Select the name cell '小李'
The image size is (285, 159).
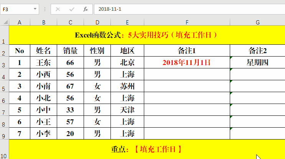(44, 133)
